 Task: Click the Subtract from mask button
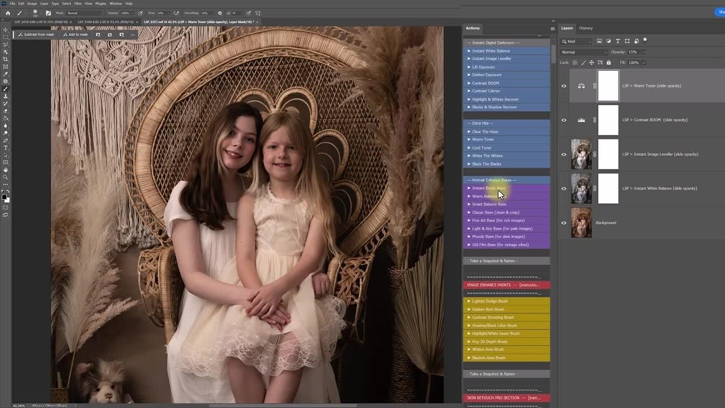(x=36, y=35)
